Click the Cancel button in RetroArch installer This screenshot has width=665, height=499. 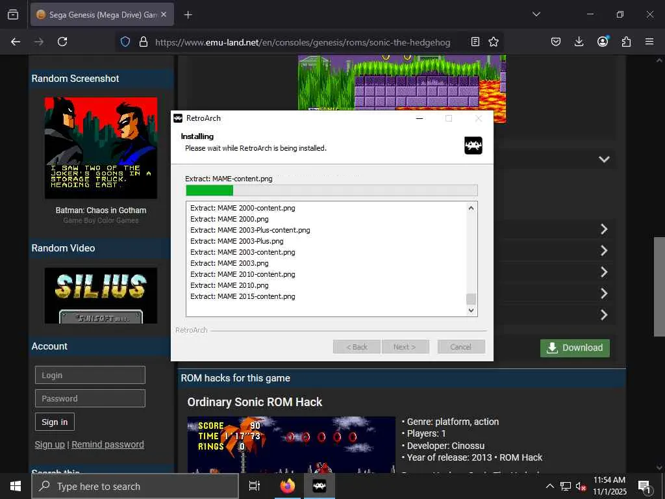[x=461, y=347]
